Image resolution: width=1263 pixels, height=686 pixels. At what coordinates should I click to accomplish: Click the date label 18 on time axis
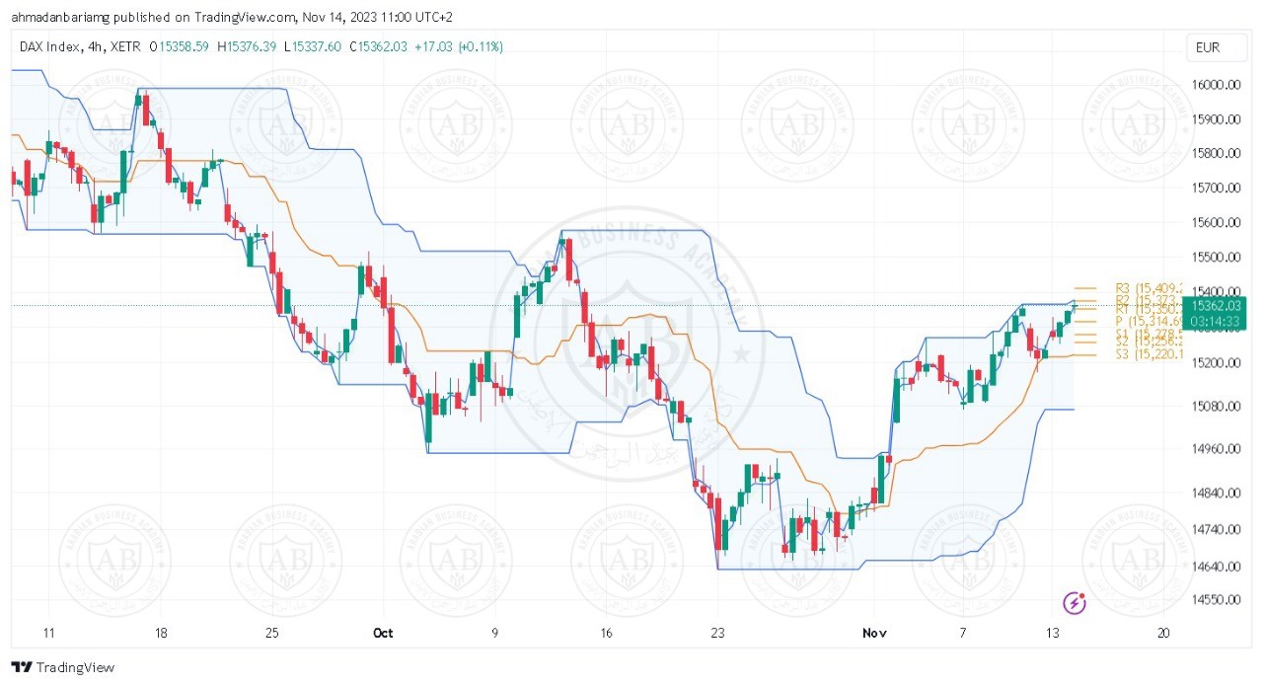coord(162,633)
